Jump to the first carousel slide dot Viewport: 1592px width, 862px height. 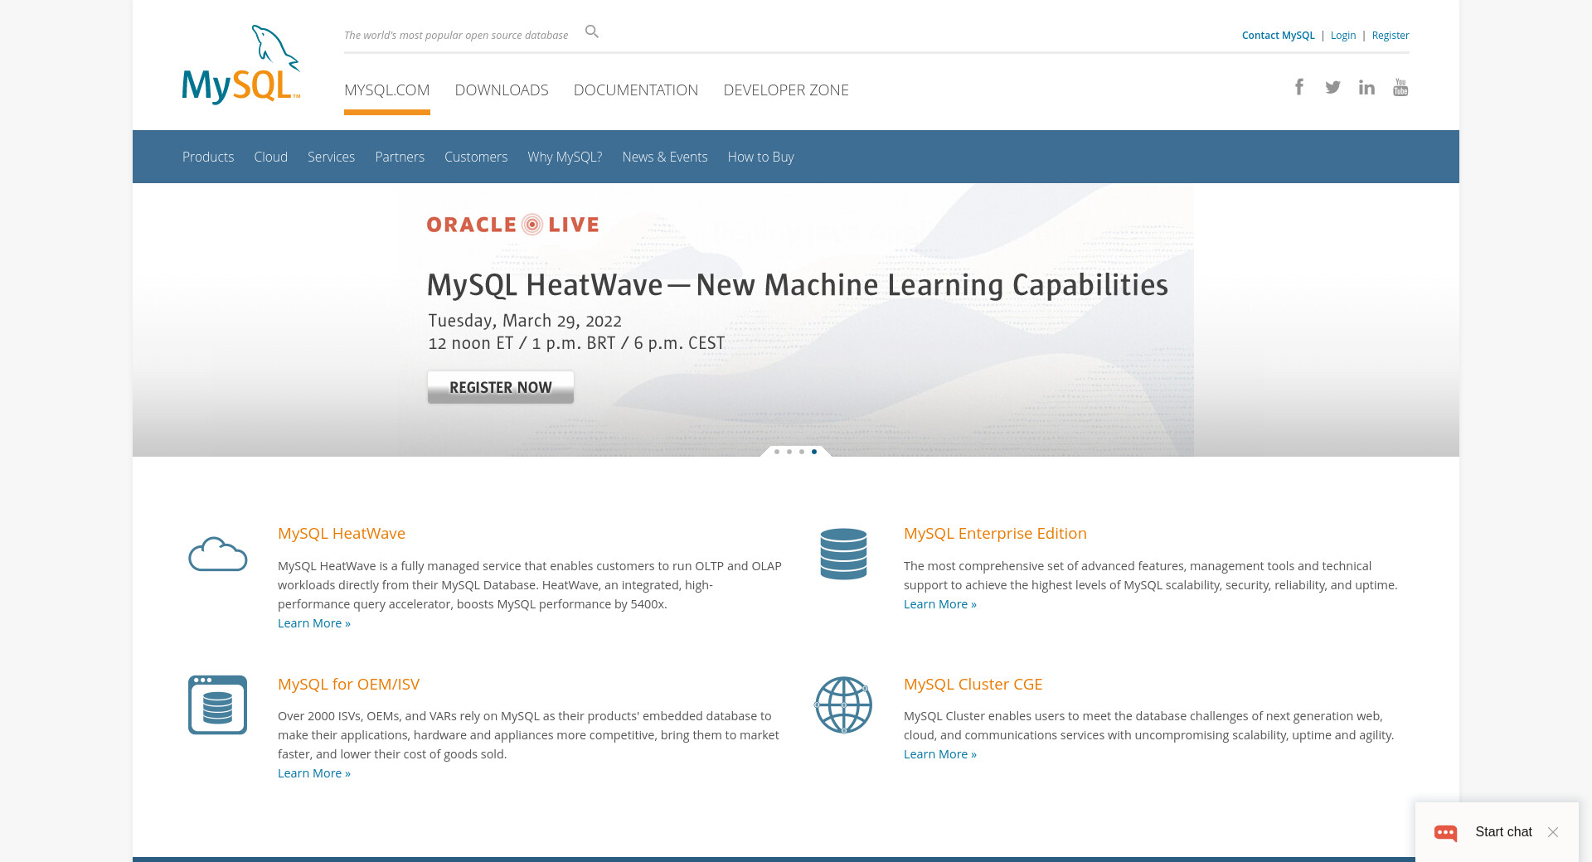777,452
